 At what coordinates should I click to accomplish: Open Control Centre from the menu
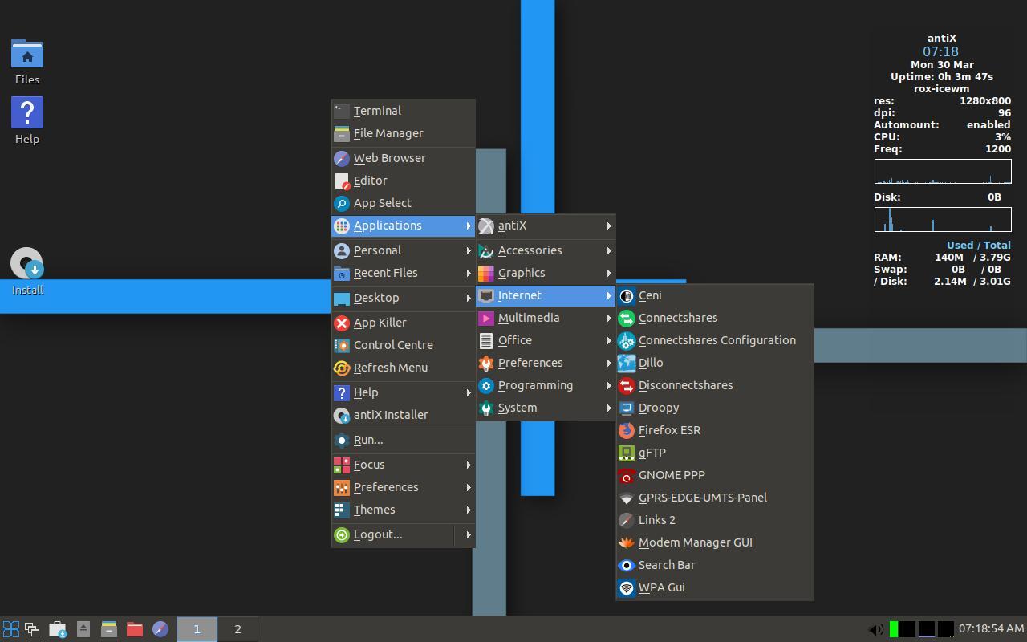[x=404, y=345]
